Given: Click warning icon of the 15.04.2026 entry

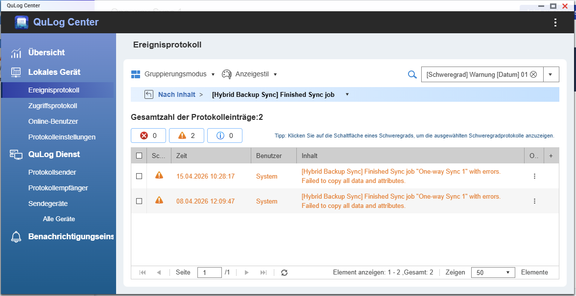Looking at the screenshot, I should [159, 175].
